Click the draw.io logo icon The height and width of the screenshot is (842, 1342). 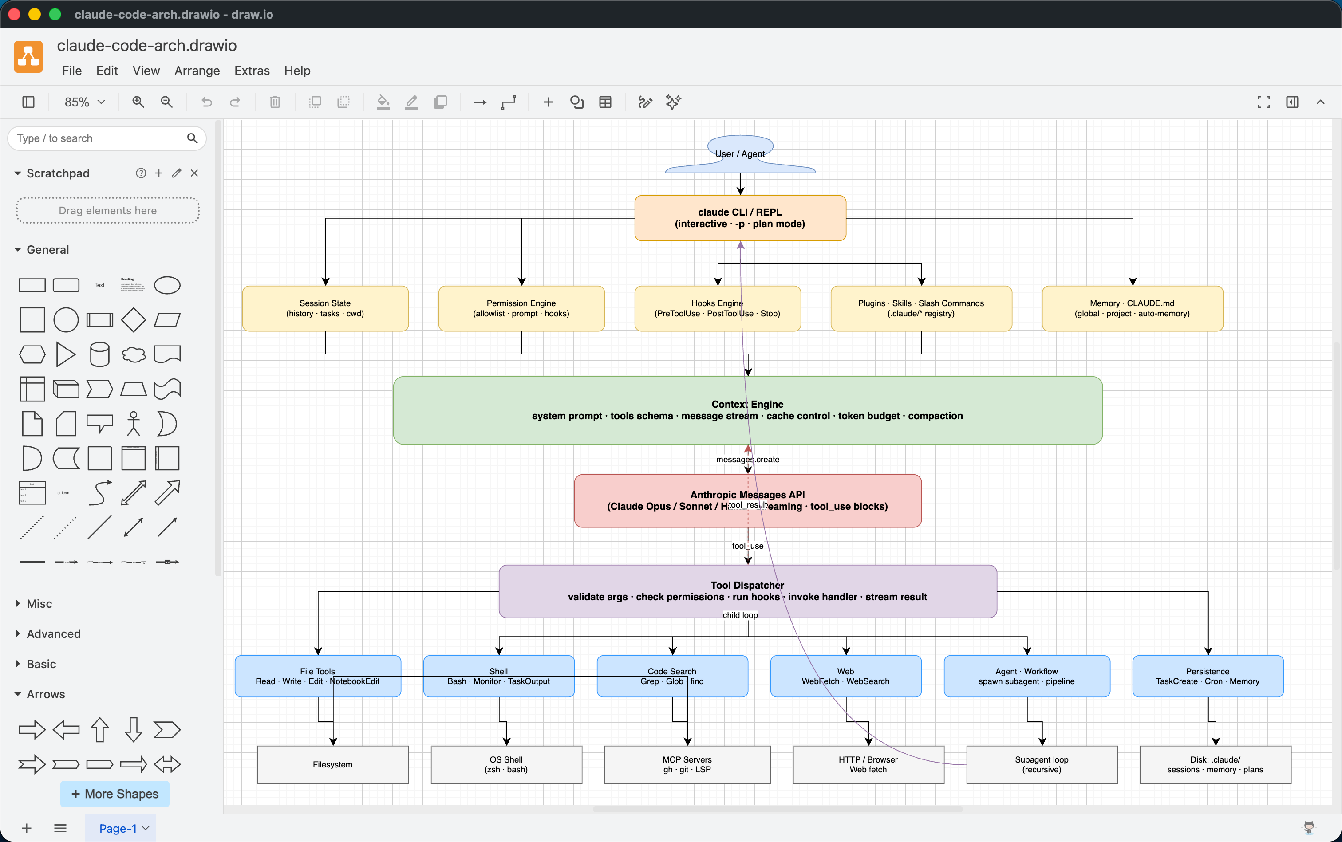click(x=28, y=56)
